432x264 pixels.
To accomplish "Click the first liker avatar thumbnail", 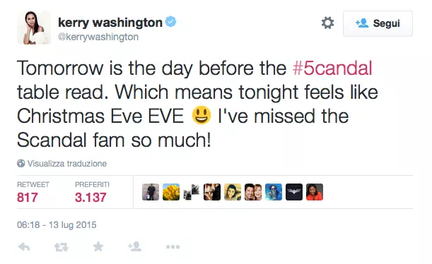I will pos(151,192).
